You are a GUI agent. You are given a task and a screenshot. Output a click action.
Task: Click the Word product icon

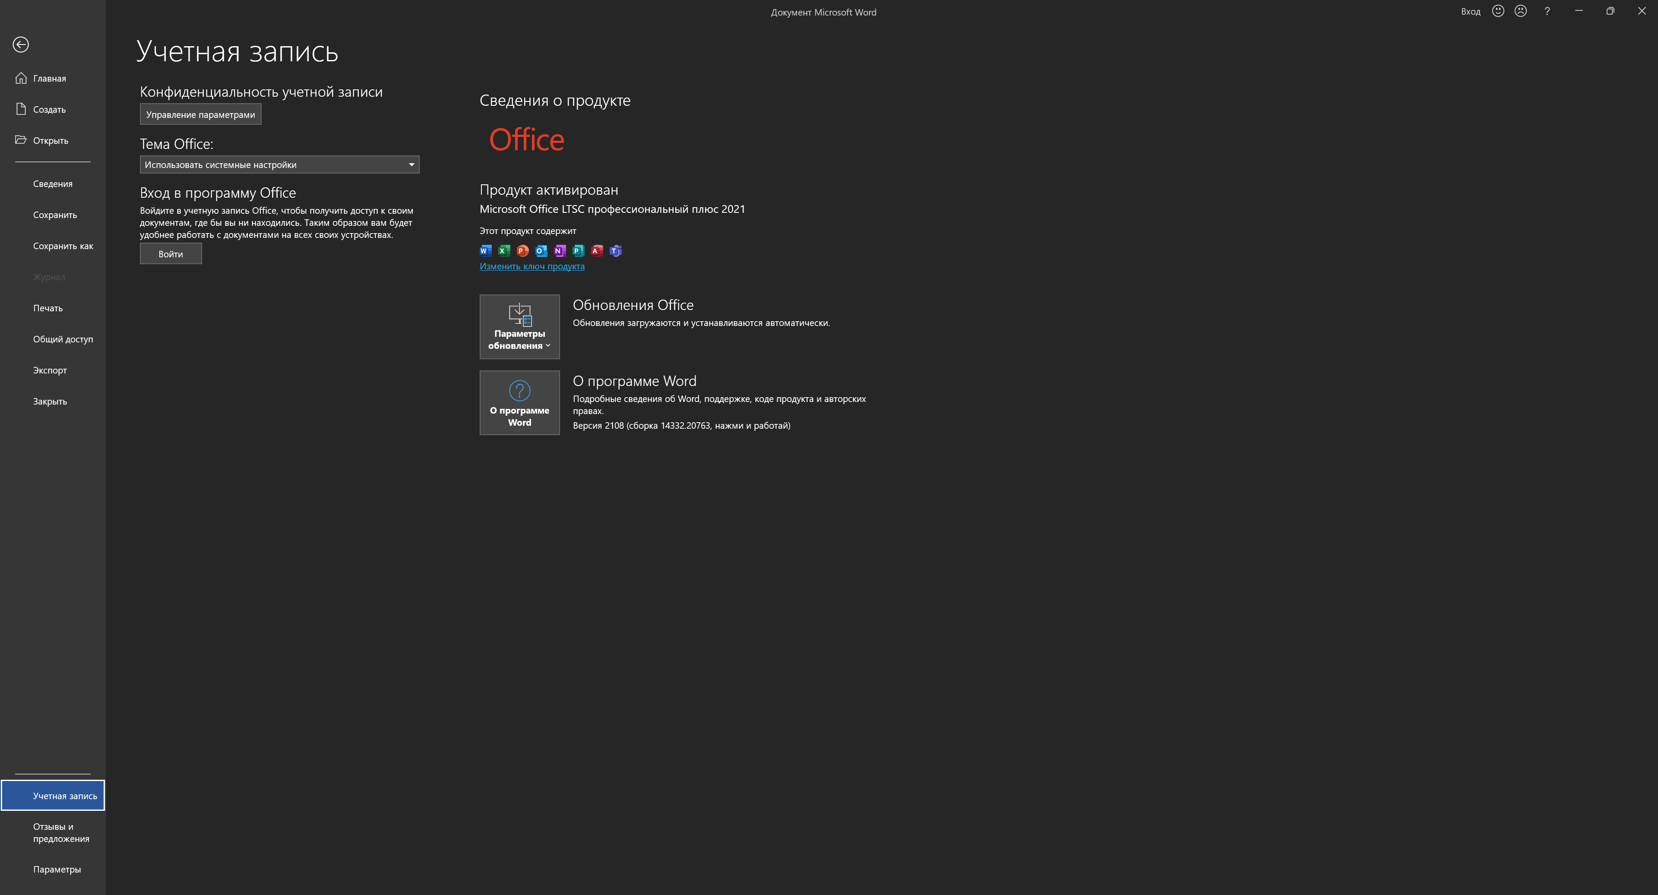pos(486,251)
